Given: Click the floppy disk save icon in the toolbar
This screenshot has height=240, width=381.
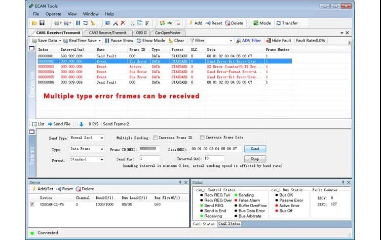Looking at the screenshot, I should click(42, 23).
